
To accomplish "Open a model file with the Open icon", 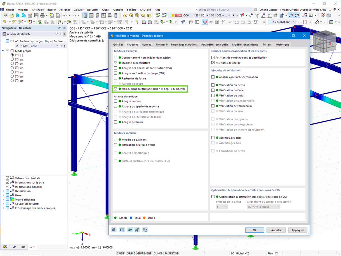I will pyautogui.click(x=11, y=16).
